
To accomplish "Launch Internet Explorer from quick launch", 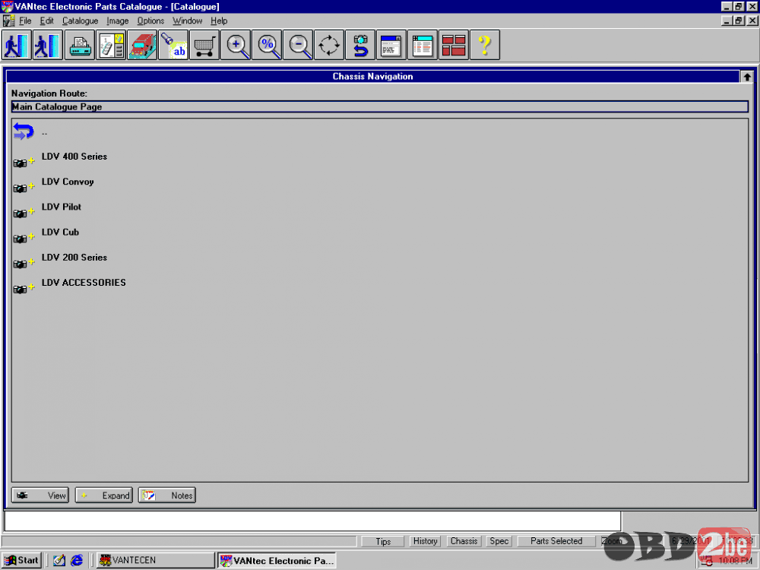I will tap(77, 560).
